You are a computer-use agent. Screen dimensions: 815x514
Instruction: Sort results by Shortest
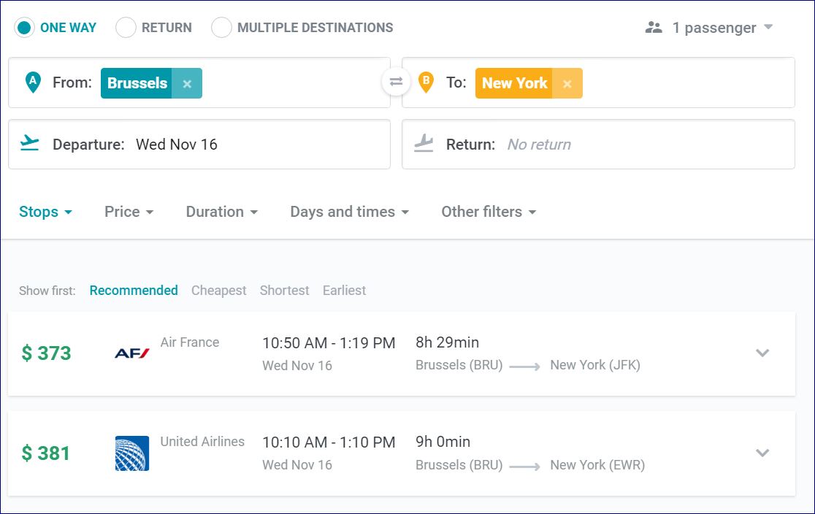click(x=284, y=291)
